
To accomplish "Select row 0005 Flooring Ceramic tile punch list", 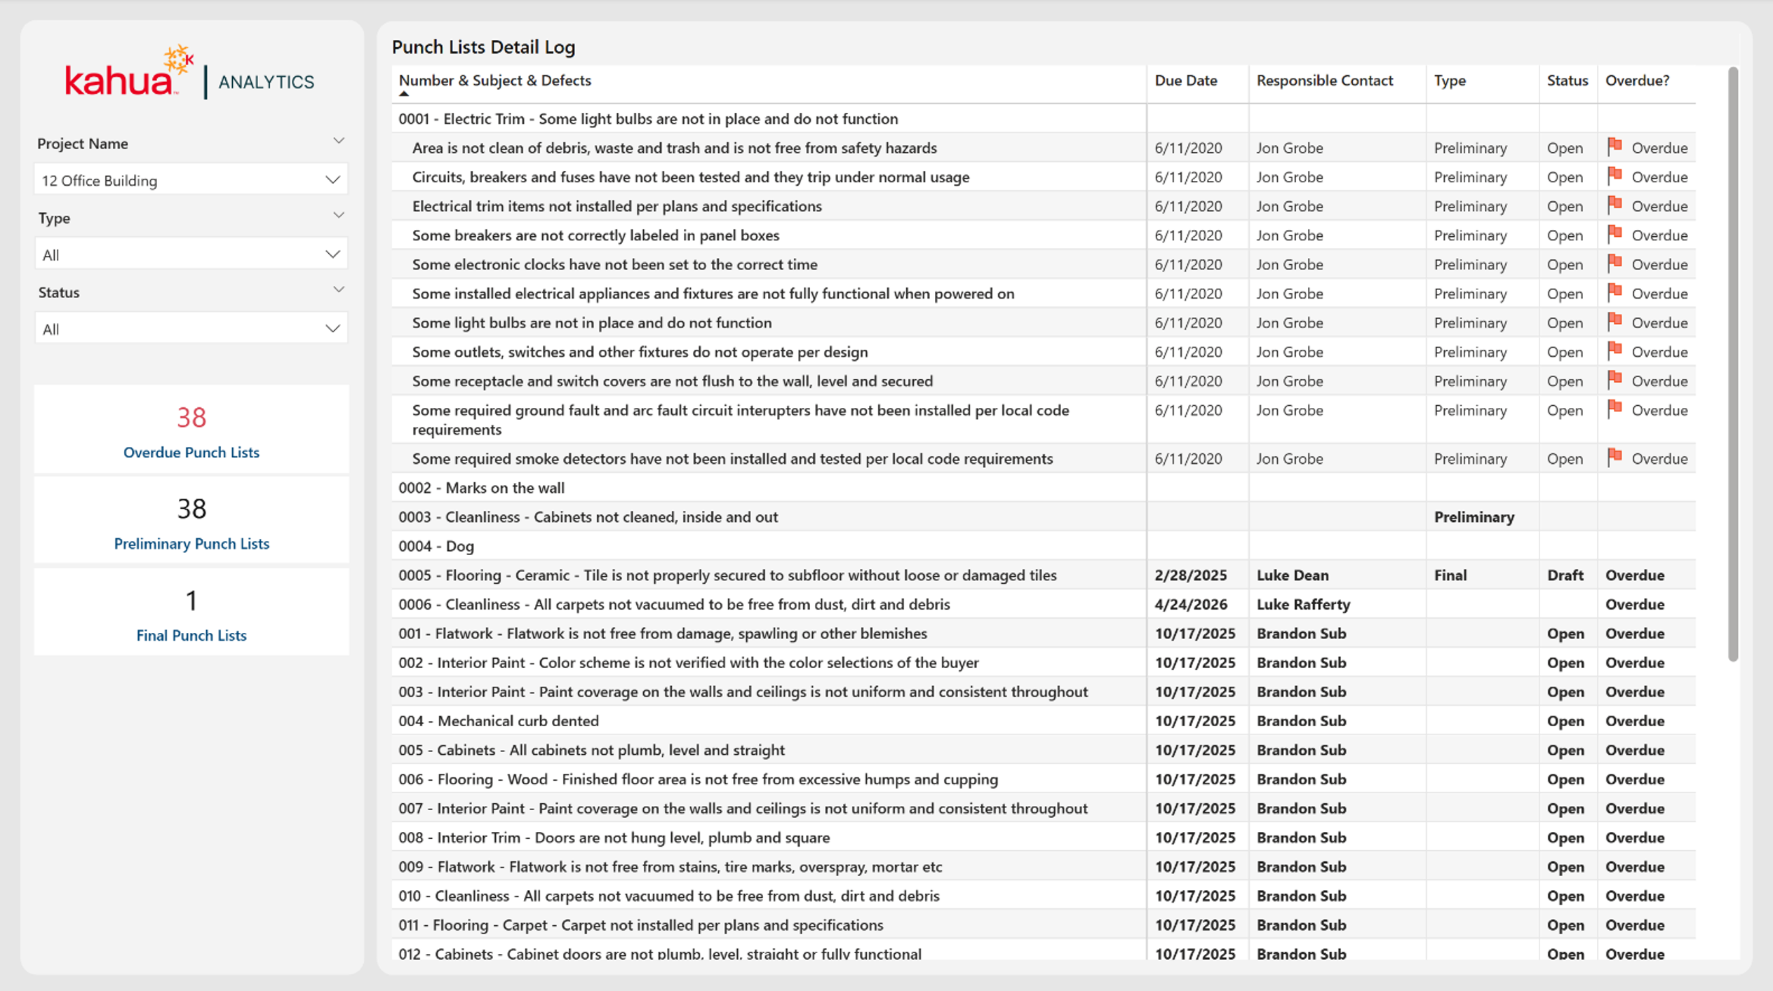I will [1044, 575].
